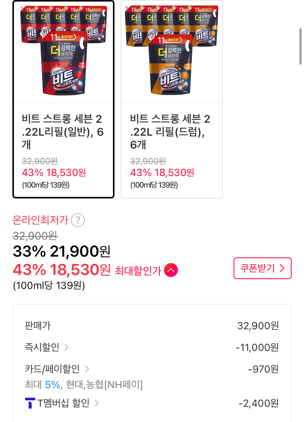304x422 pixels.
Task: Click the 비트 스트롱 세븐 리필(드럼) title
Action: pos(170,132)
